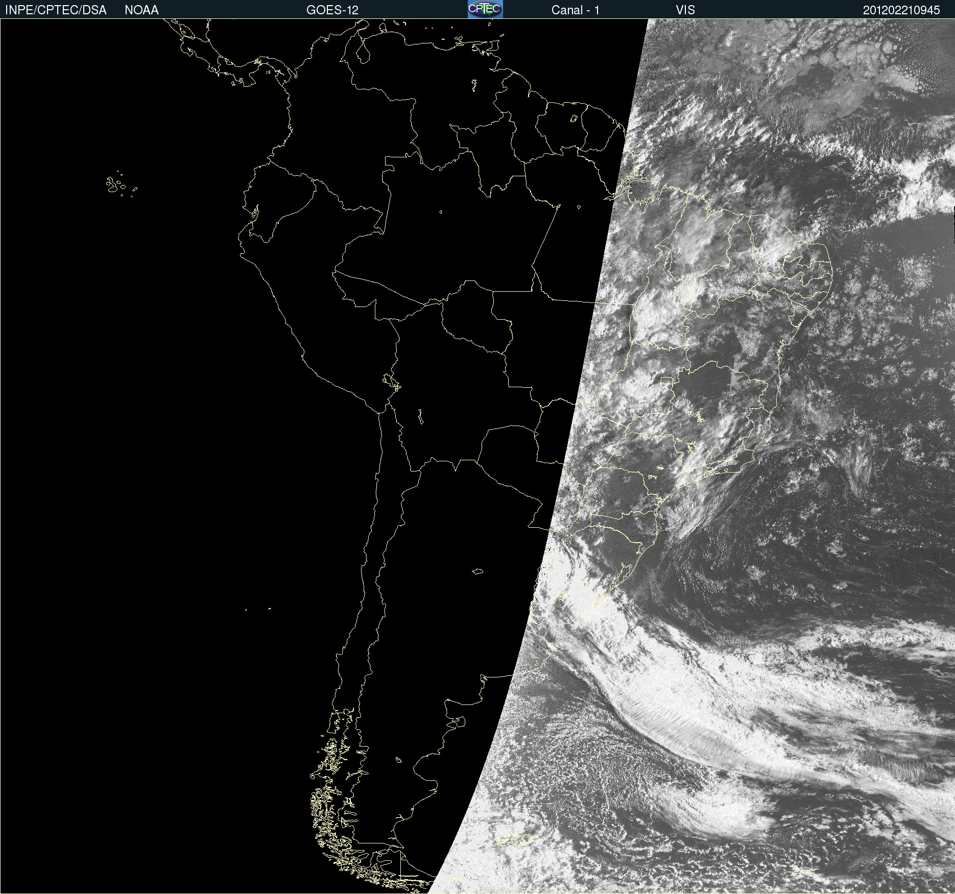Viewport: 955px width, 894px height.
Task: Click the CPTEC logo in header
Action: (485, 9)
